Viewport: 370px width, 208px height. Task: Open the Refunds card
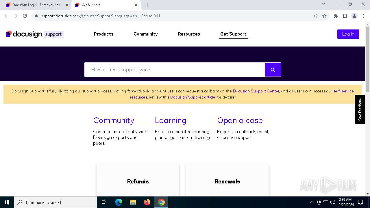click(x=138, y=180)
